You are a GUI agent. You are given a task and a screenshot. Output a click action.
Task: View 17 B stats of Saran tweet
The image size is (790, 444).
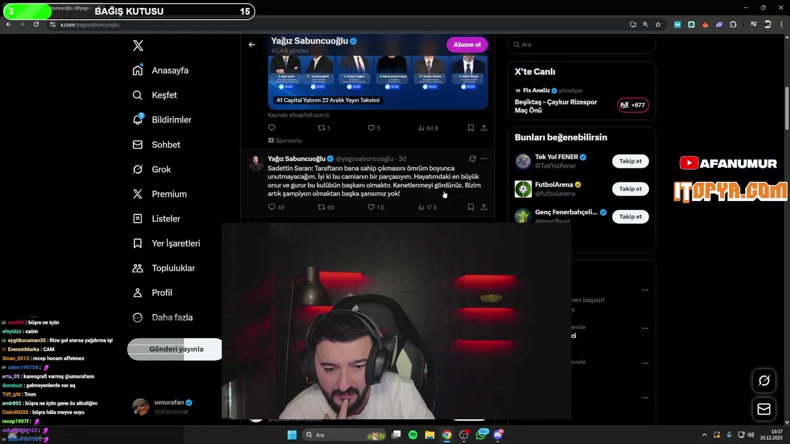[427, 207]
